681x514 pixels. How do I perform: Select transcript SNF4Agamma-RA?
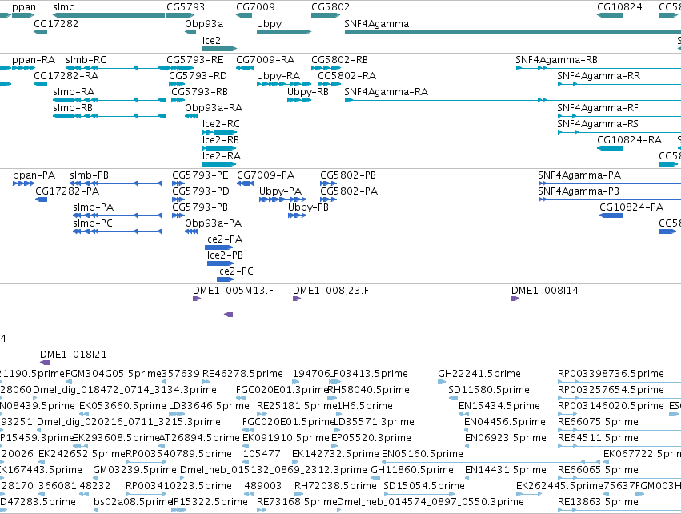point(512,100)
